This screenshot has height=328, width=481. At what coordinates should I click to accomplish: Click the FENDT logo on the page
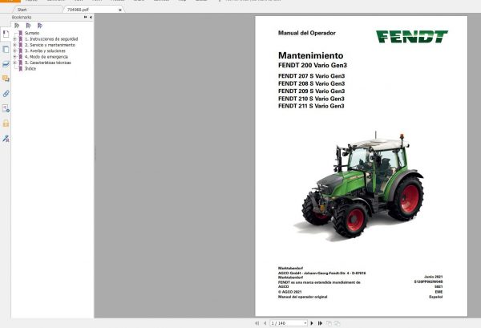point(412,37)
